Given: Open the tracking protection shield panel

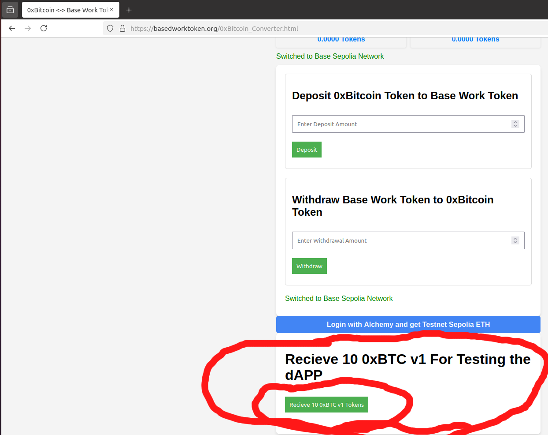Looking at the screenshot, I should (x=110, y=28).
